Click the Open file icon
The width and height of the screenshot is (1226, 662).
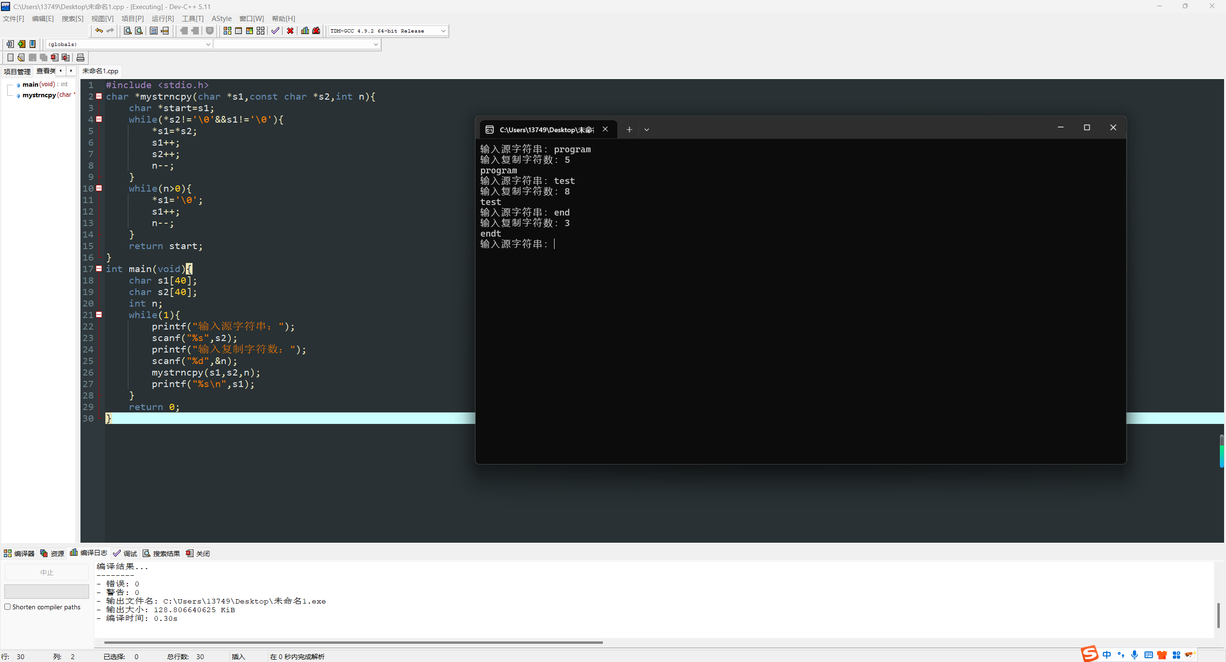click(x=21, y=57)
